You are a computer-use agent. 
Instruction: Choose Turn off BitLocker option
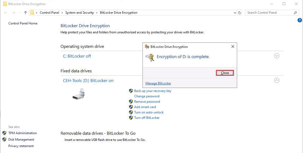pos(147,118)
